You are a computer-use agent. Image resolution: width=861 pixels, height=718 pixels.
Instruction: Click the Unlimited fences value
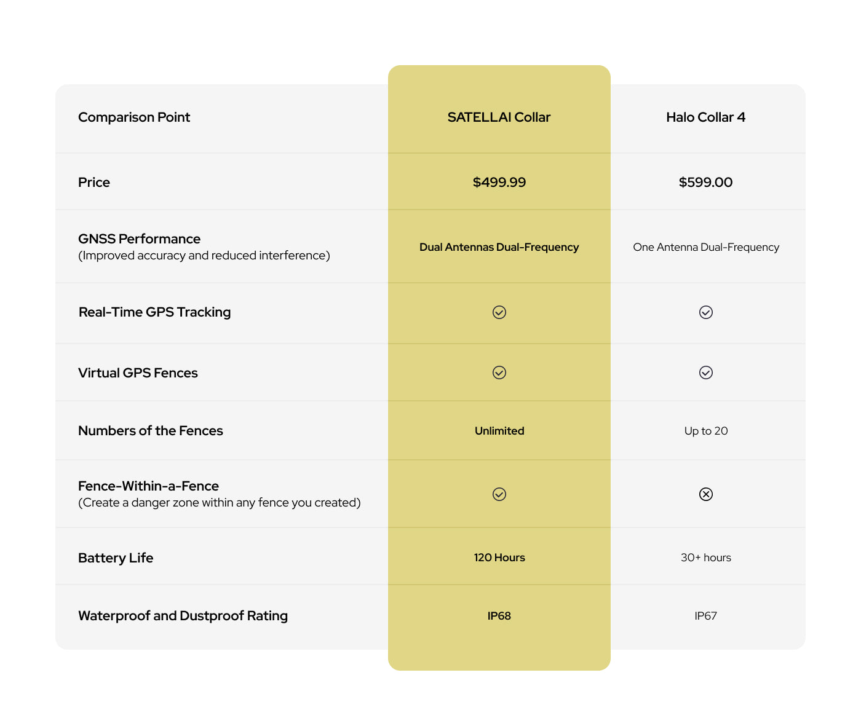499,431
